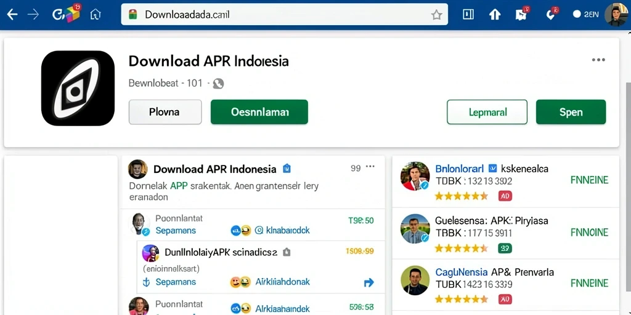
Task: Click the red AD badge under Bnlonlorarl
Action: (505, 196)
